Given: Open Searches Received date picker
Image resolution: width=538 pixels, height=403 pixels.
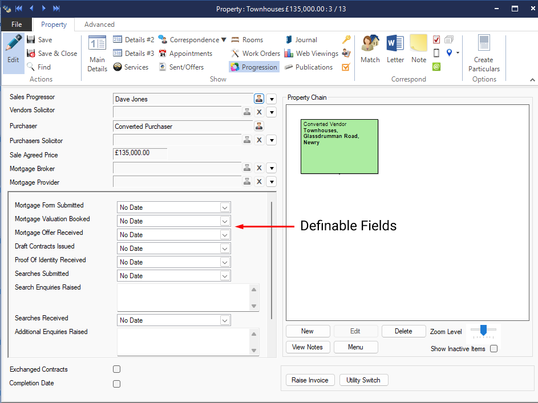Looking at the screenshot, I should click(225, 320).
